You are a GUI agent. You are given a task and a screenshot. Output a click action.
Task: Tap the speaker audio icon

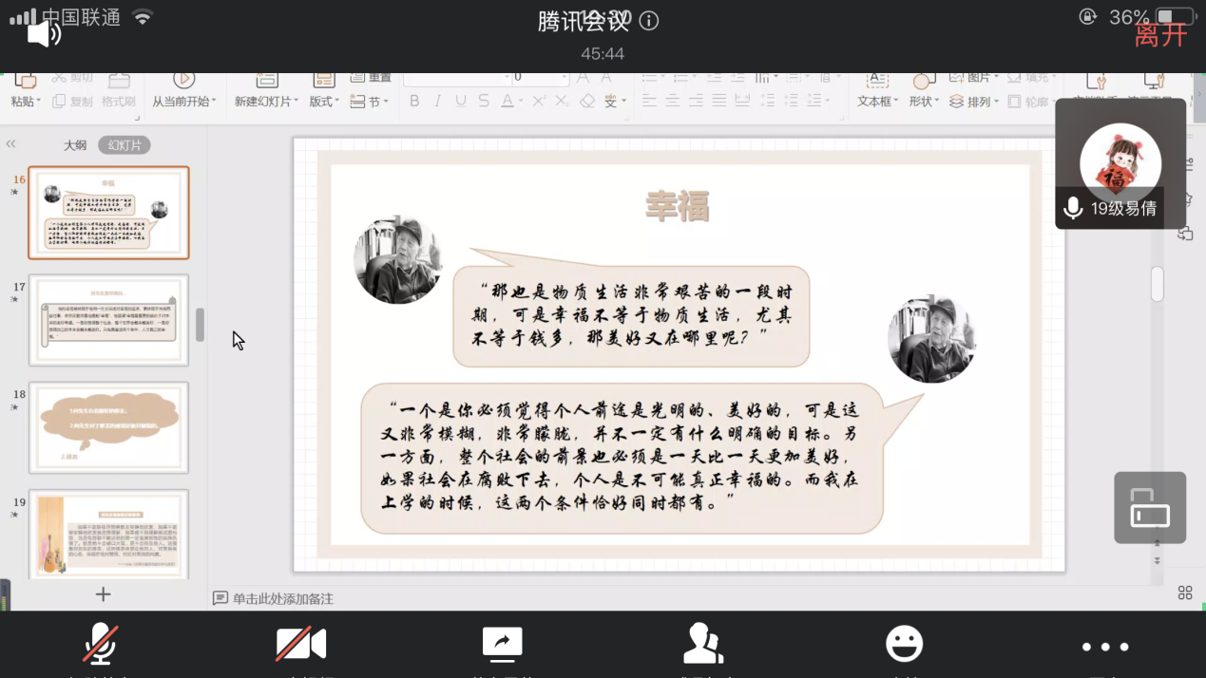click(x=44, y=34)
